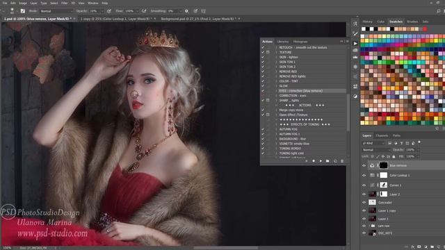Hide the Concealer layer

click(364, 203)
